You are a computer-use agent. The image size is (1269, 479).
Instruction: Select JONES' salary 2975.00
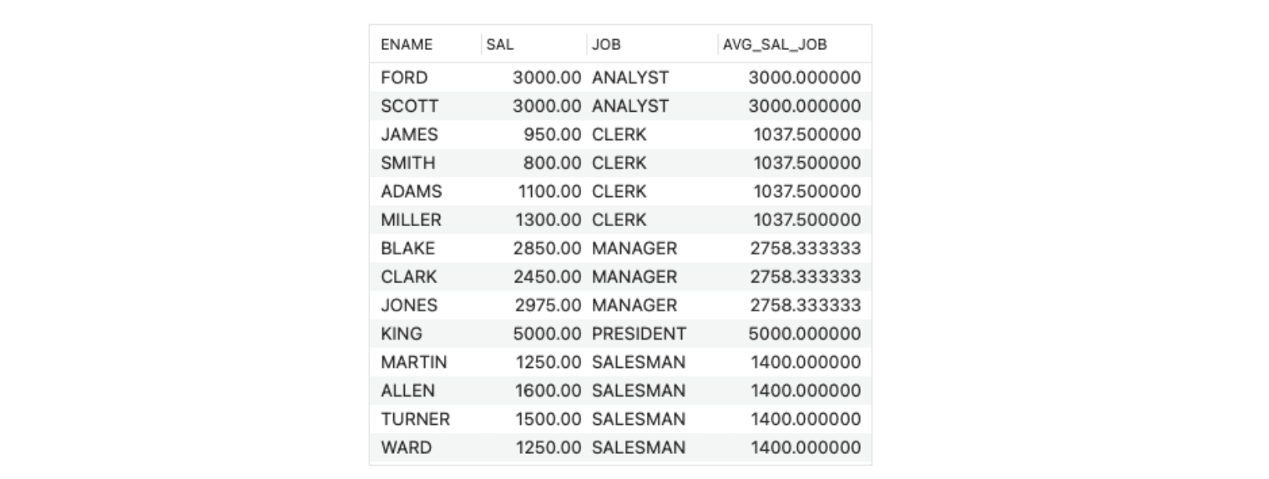point(547,305)
